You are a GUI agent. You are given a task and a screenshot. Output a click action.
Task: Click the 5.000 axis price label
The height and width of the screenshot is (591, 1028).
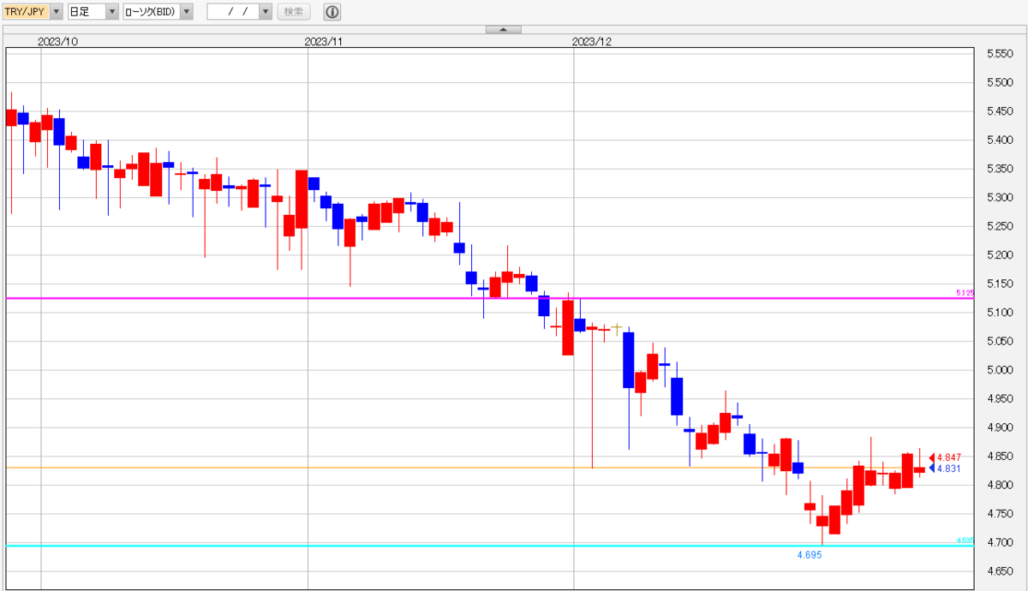pyautogui.click(x=1000, y=369)
